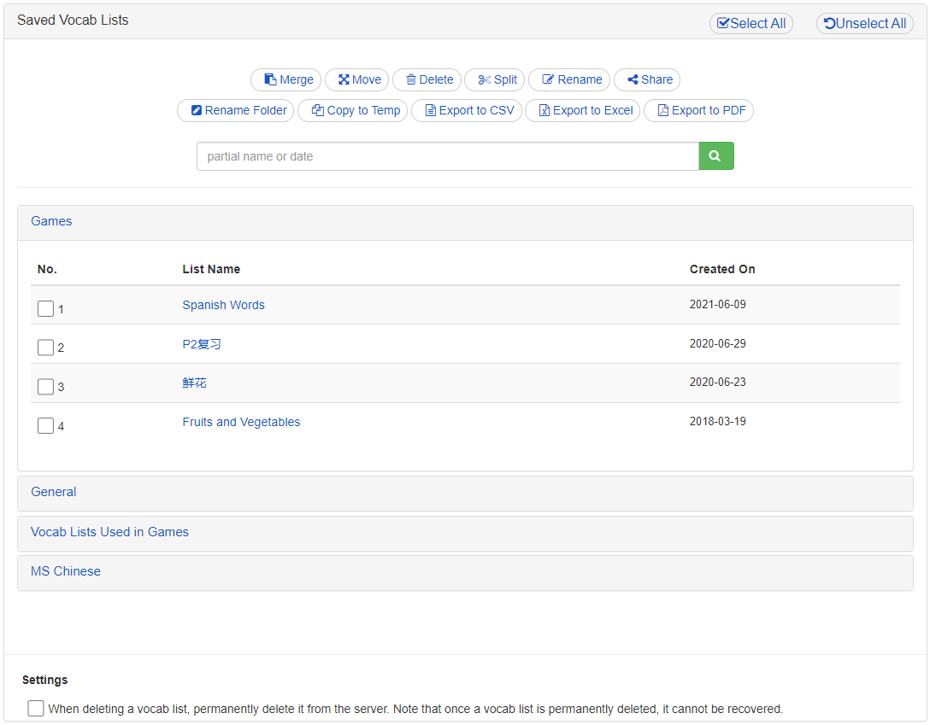The image size is (930, 725).
Task: Enable permanent delete from server setting
Action: tap(36, 708)
